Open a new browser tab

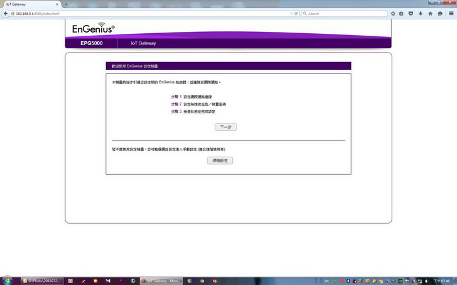67,4
